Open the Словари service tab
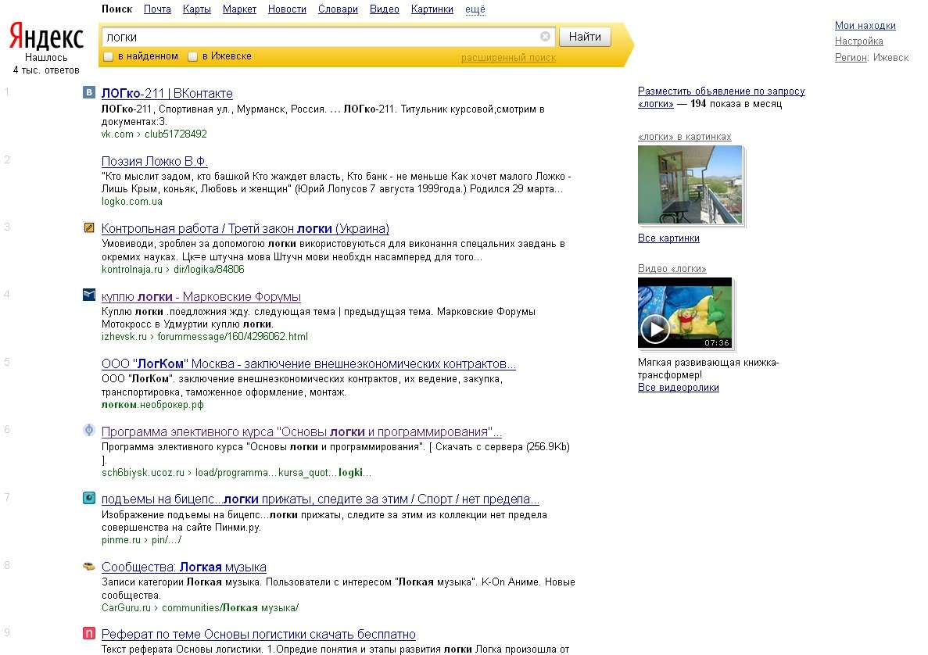 (338, 9)
